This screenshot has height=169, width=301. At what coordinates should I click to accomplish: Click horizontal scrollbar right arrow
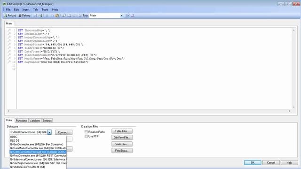290,111
